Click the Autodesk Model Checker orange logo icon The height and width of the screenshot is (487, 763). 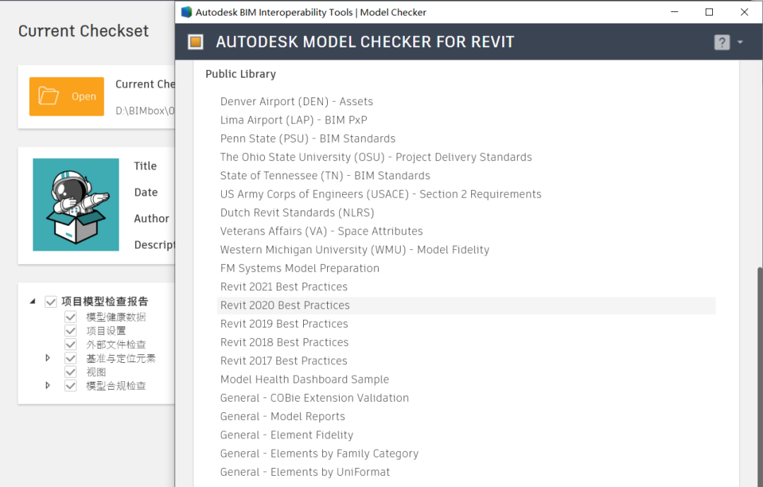pyautogui.click(x=196, y=42)
